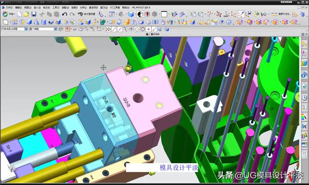Open the Reuse Library books icon in the resource bar

pos(304,63)
